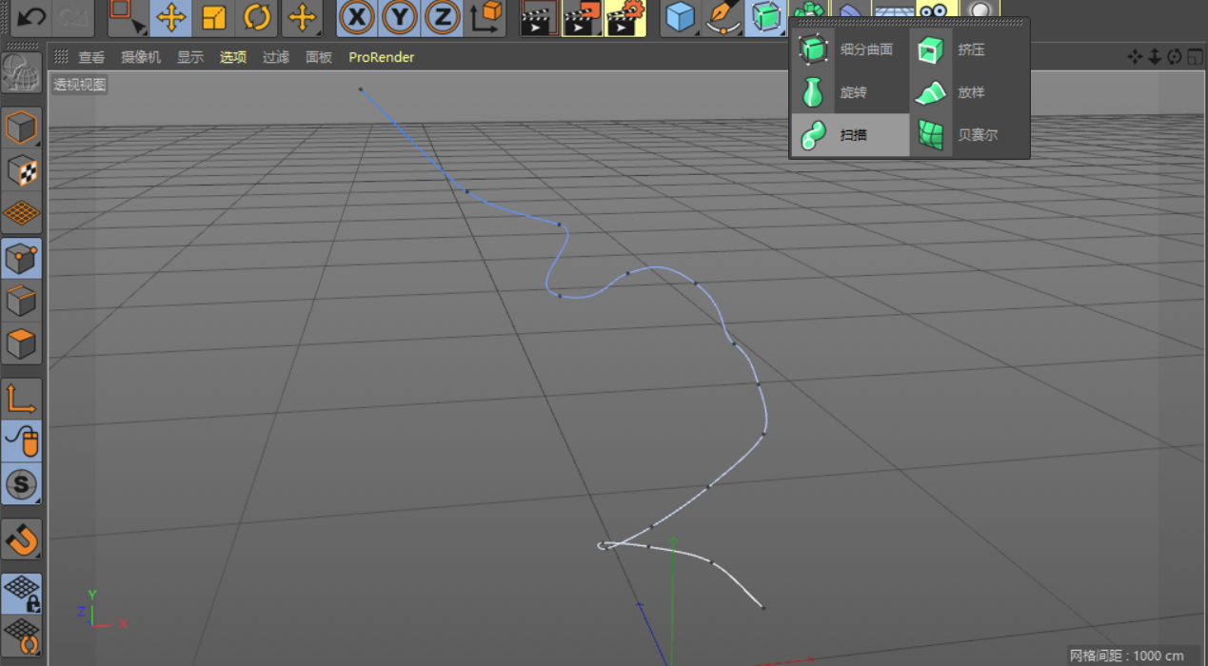
Task: Choose 细分曲面 from the popup
Action: pyautogui.click(x=866, y=49)
